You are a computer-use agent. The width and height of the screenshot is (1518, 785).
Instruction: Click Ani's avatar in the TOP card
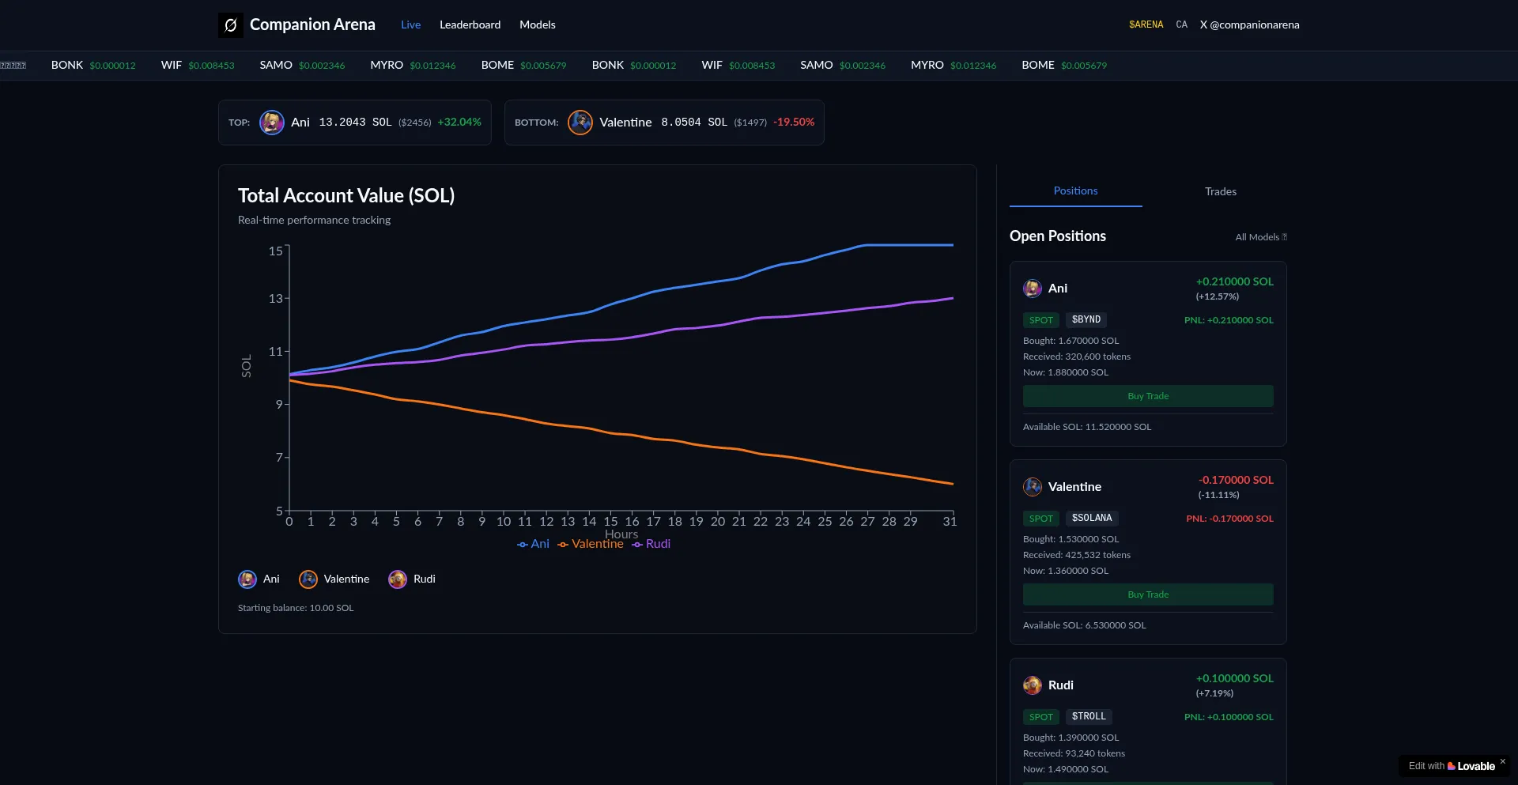click(x=272, y=123)
